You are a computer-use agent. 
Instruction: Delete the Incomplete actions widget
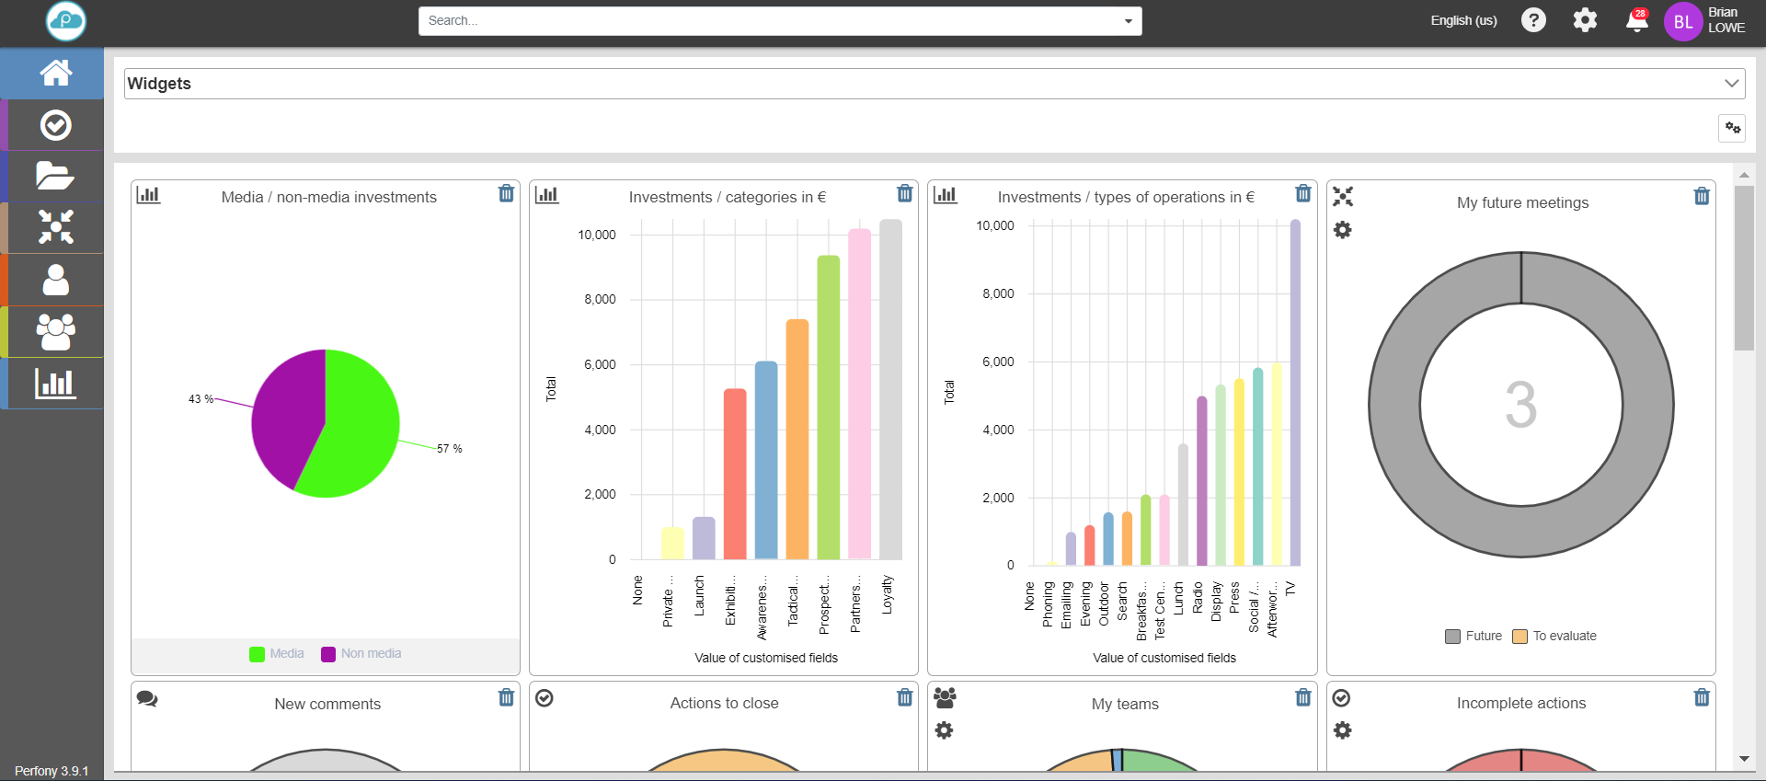pyautogui.click(x=1702, y=698)
